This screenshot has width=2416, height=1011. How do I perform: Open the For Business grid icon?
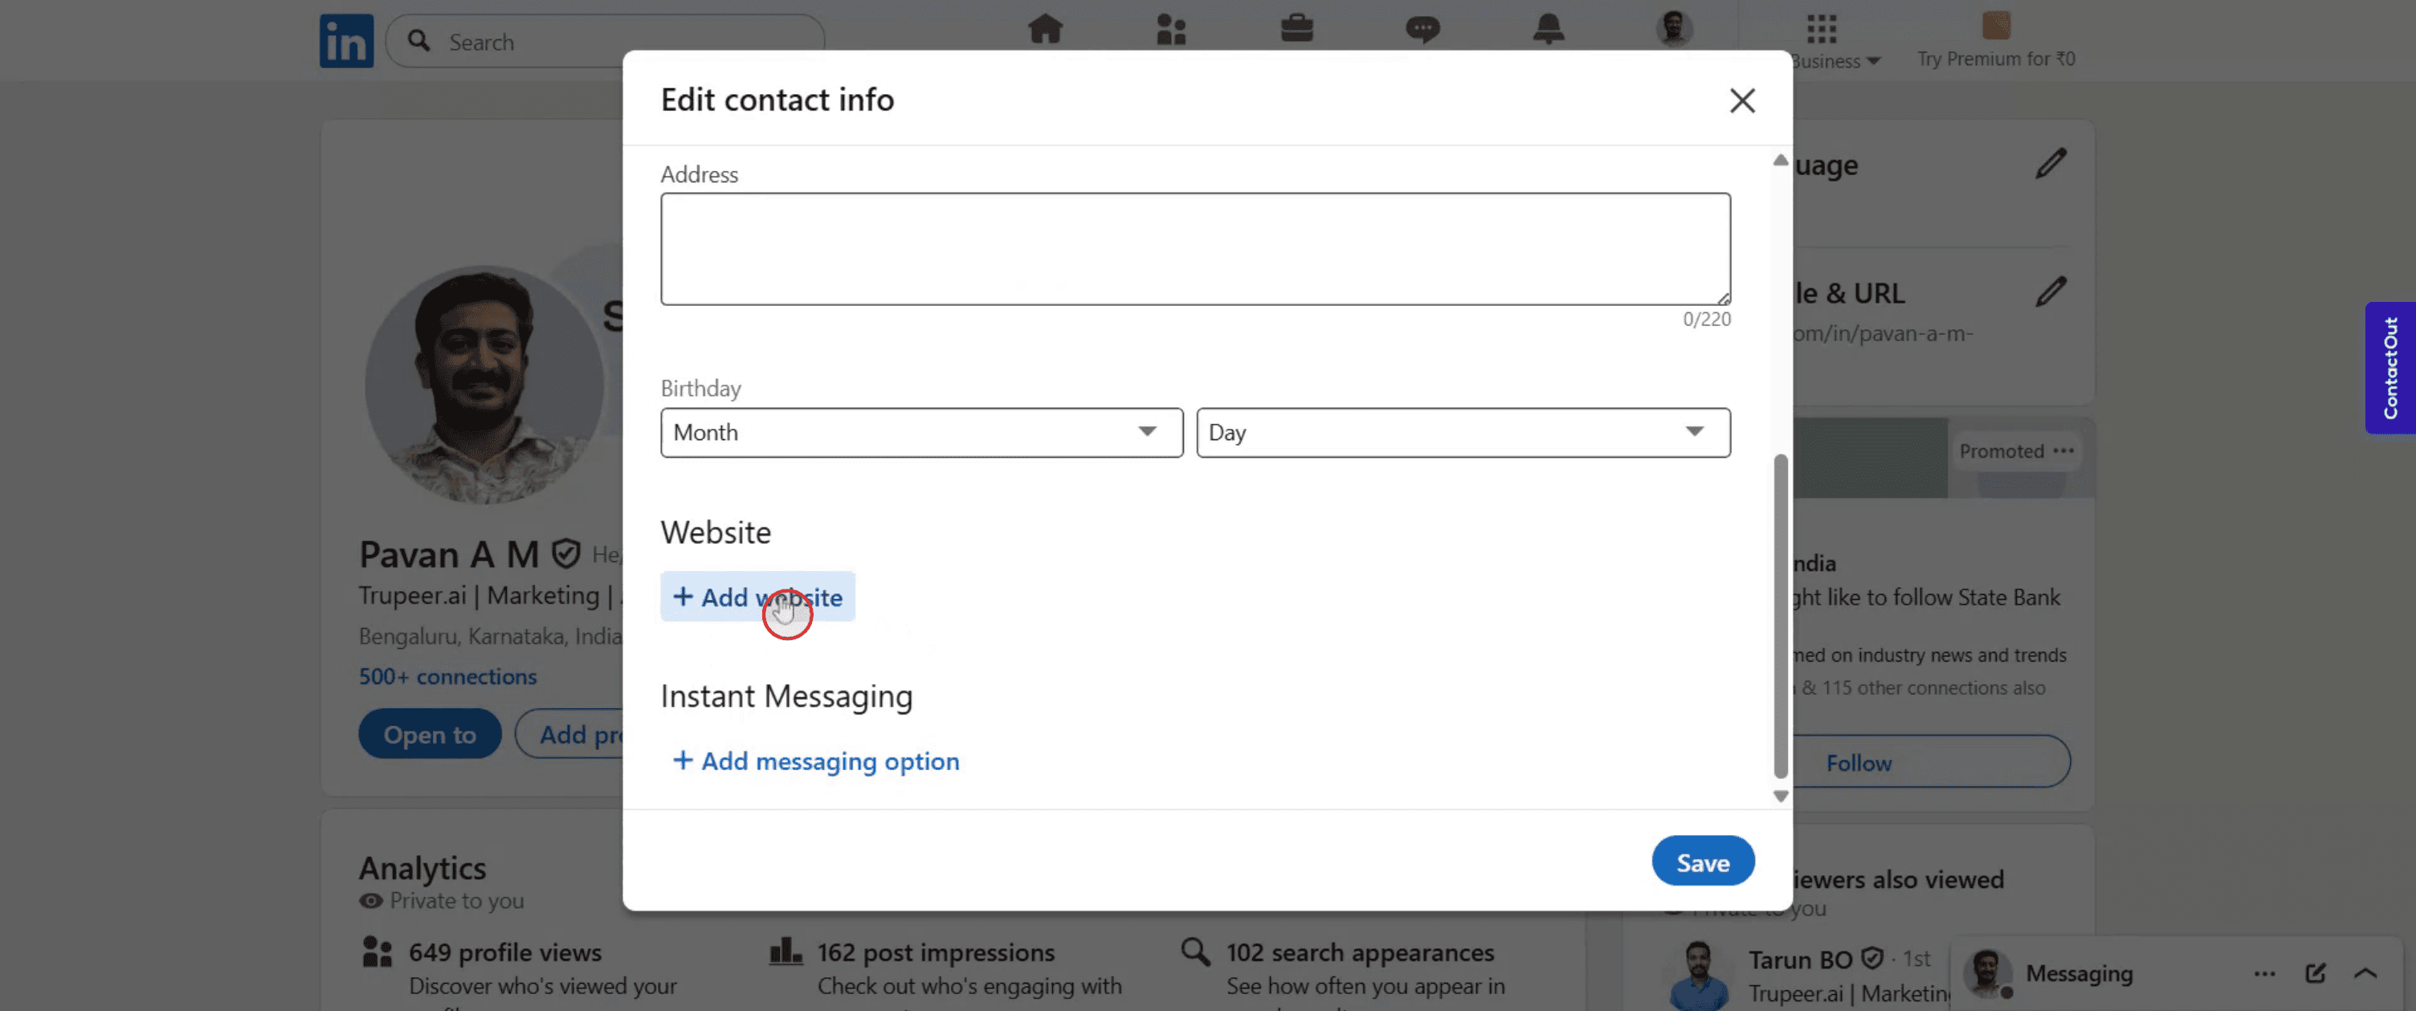click(1822, 29)
